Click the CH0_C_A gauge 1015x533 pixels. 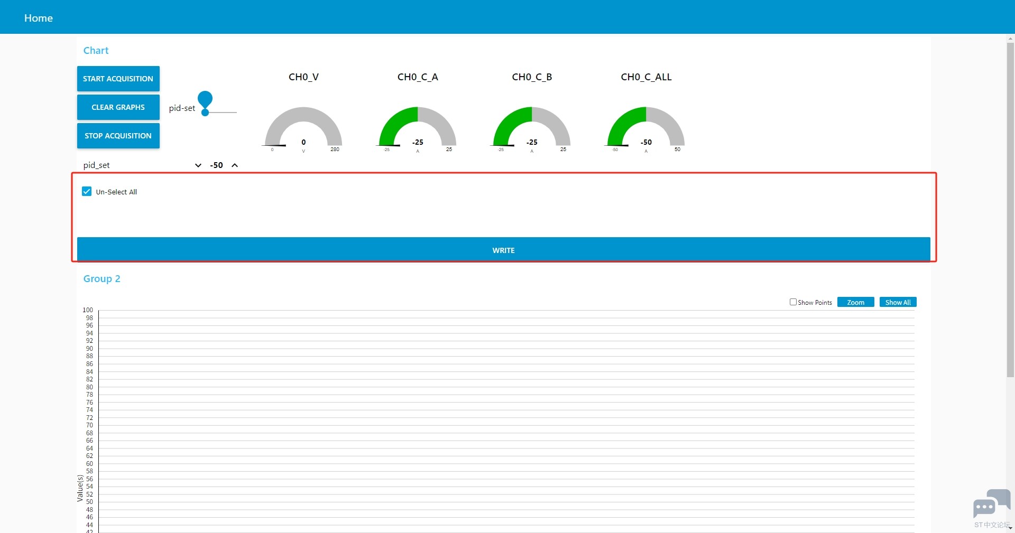(418, 129)
